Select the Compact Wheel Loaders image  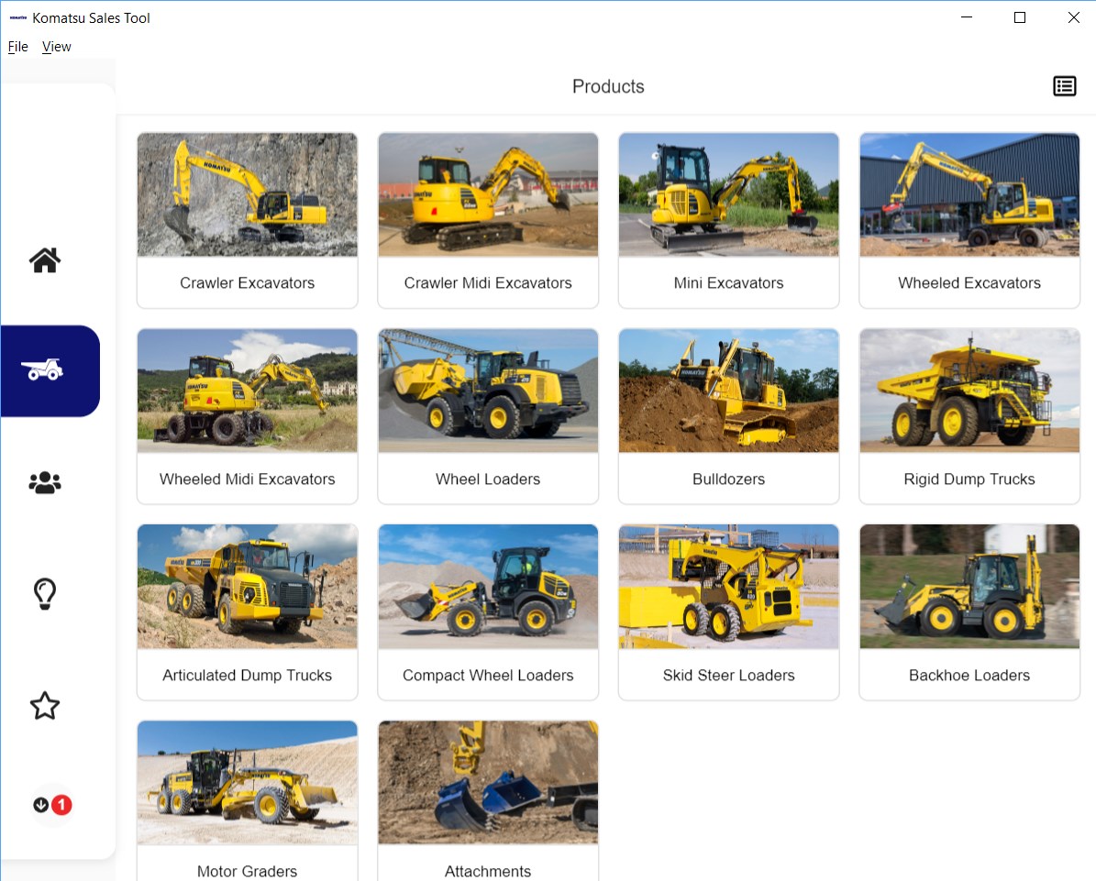[x=488, y=587]
